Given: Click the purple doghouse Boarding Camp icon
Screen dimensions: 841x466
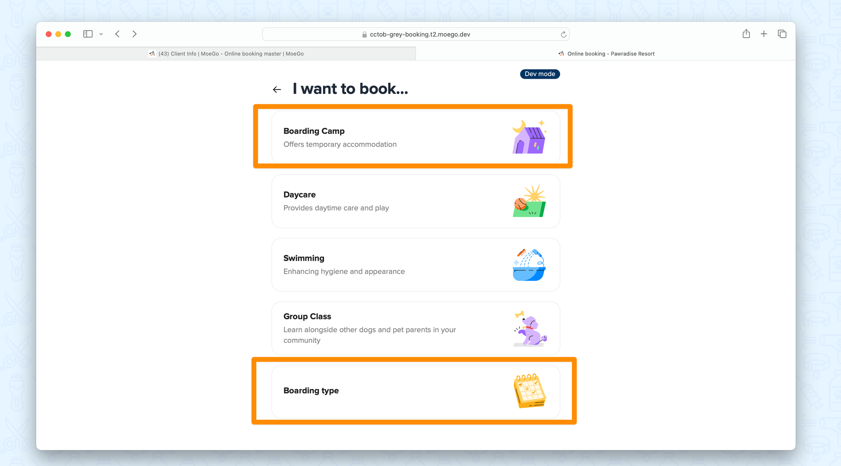Looking at the screenshot, I should [529, 137].
